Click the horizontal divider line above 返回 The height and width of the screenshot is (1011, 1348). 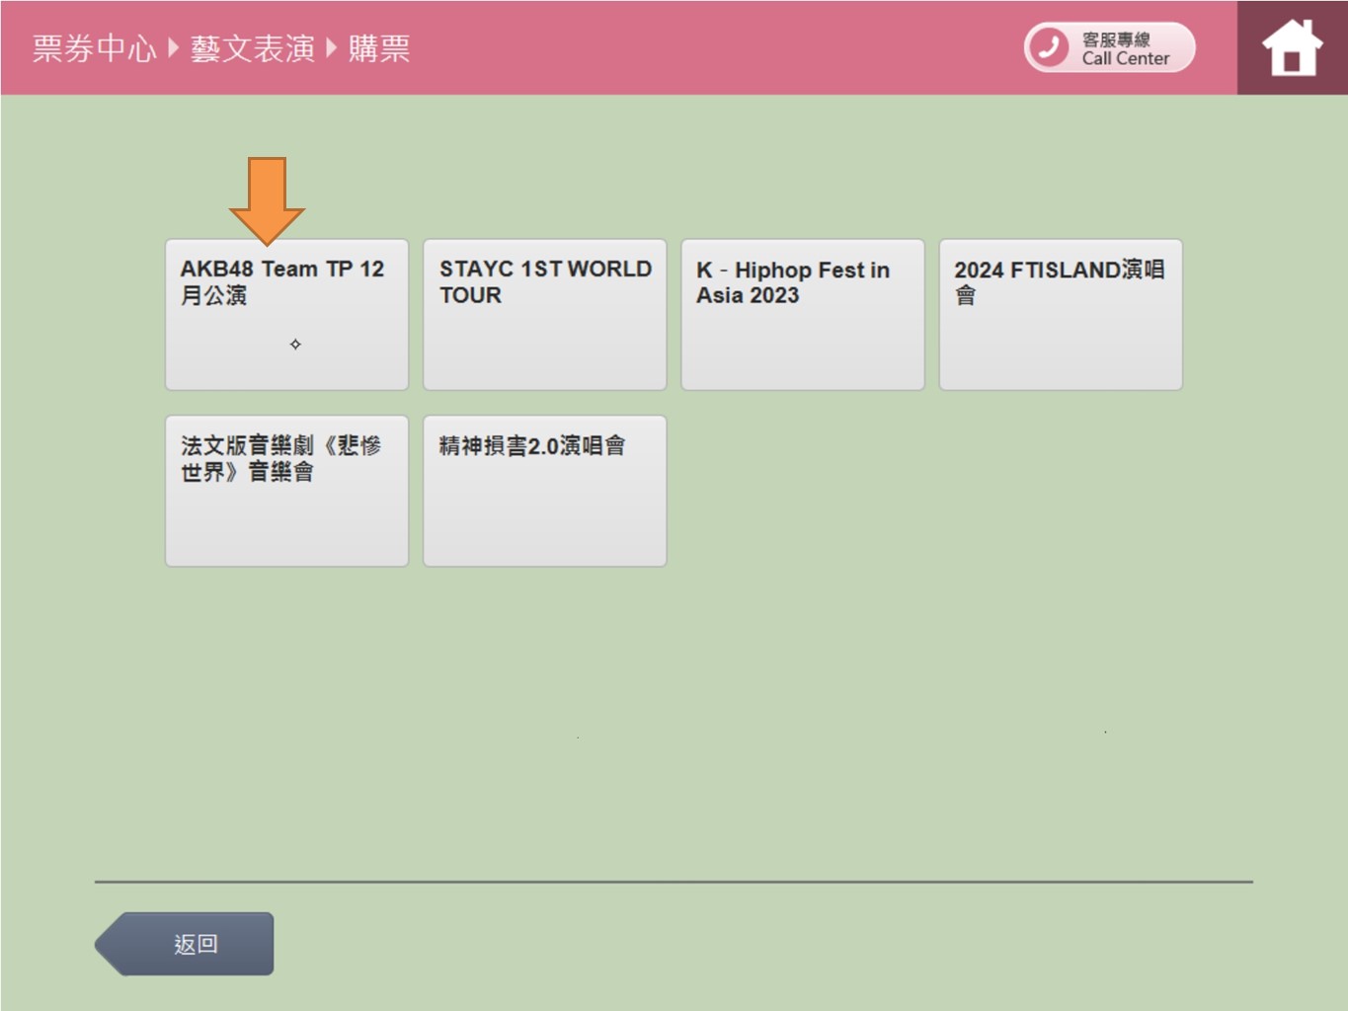[x=674, y=882]
